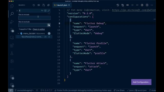Synchronize changes from the status bar
Screen dimensions: 164x92
[37, 90]
